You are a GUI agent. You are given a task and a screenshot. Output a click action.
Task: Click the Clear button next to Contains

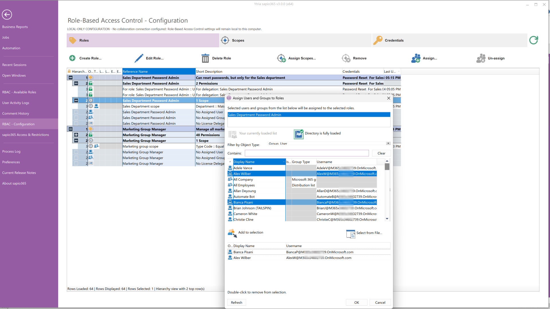381,153
